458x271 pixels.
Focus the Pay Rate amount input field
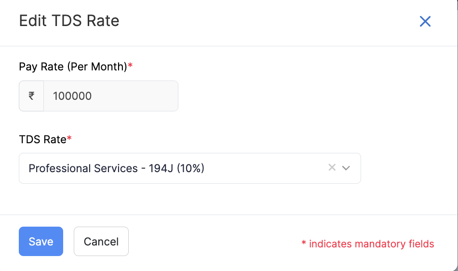[110, 96]
